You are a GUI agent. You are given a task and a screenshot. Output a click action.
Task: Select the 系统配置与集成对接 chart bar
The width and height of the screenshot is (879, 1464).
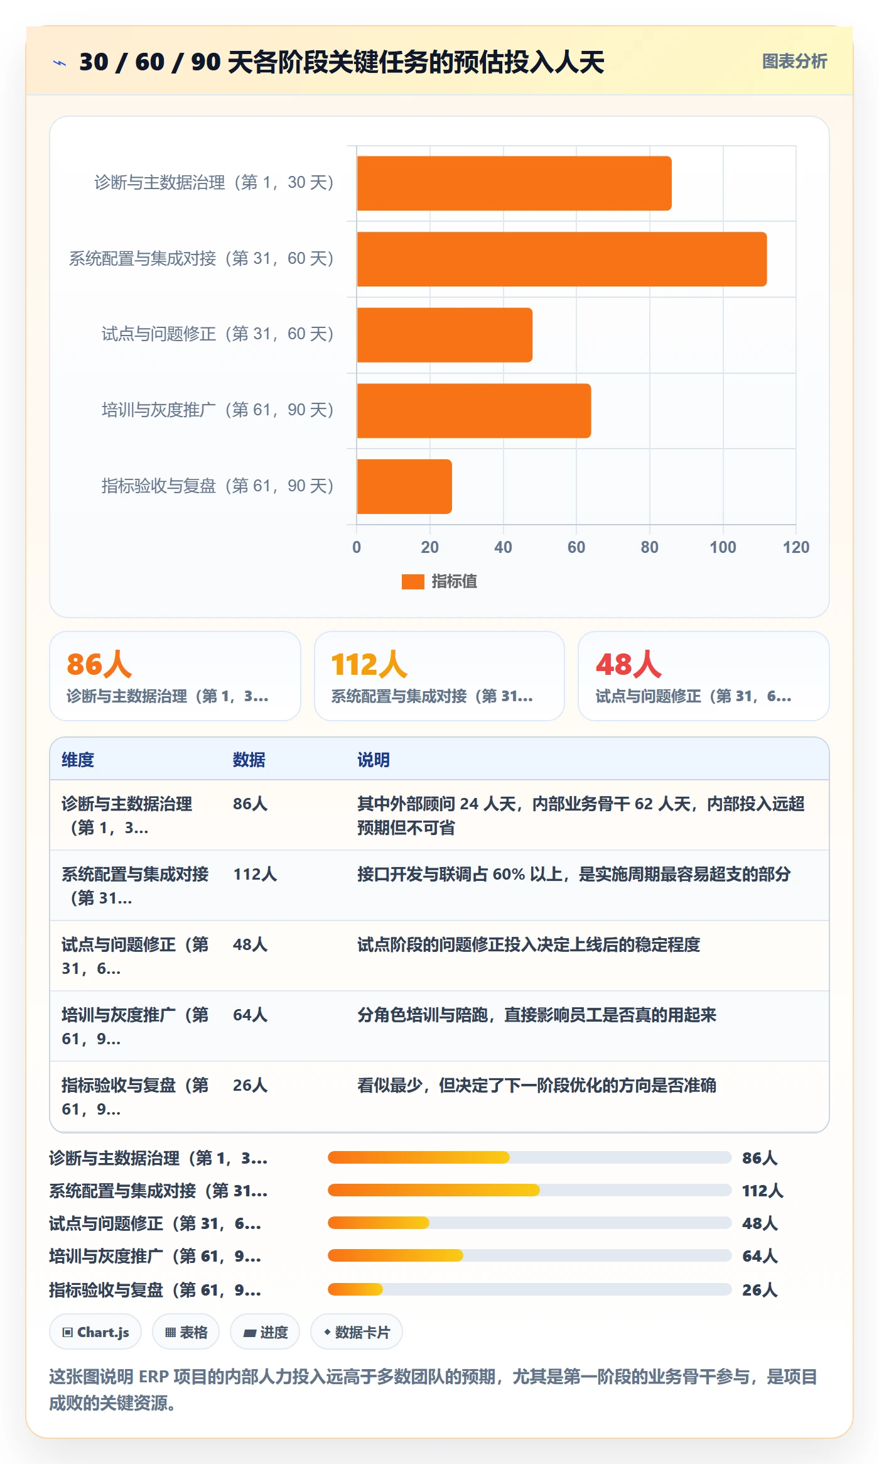[562, 259]
